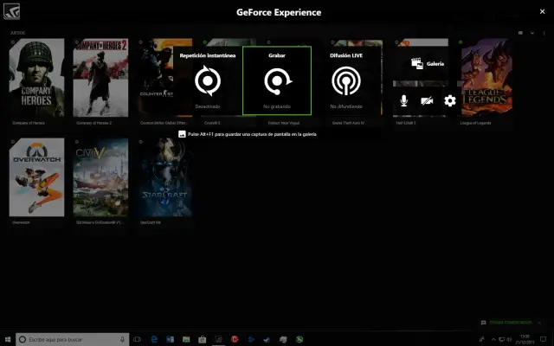Click the 'Fallout: New Vegas' label
Viewport: 554px width, 346px height.
pyautogui.click(x=284, y=123)
